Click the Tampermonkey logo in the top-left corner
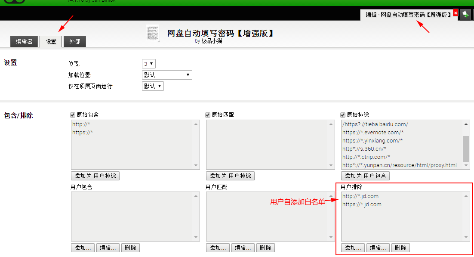This screenshot has height=257, width=474. (12, 2)
